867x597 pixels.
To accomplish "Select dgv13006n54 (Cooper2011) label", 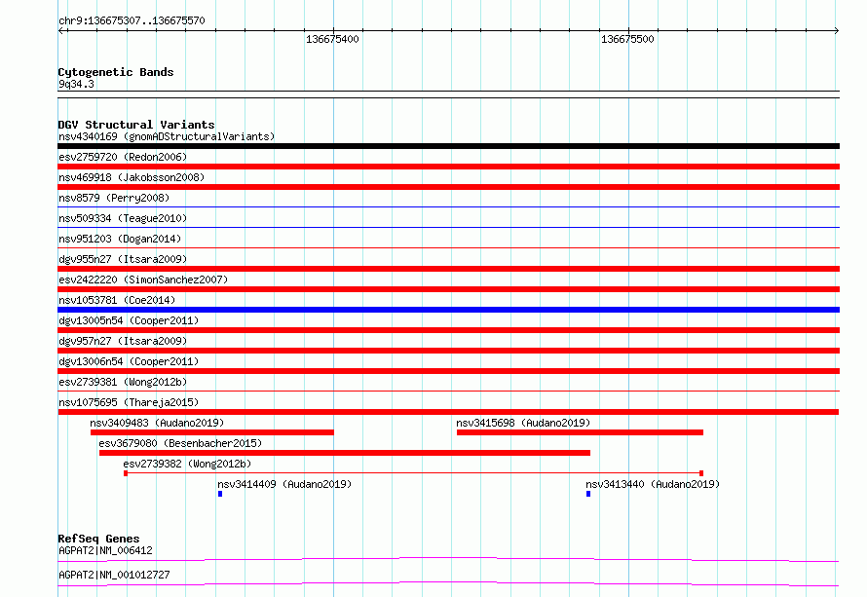I will [x=129, y=361].
